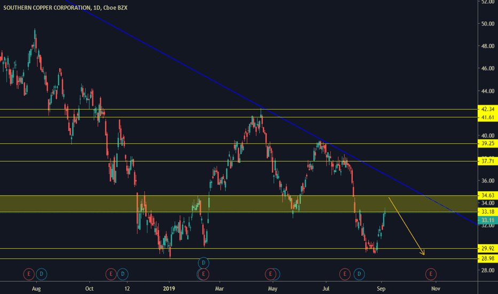498x294 pixels.
Task: Open the dividend marker above the 12 label
Action: [122, 274]
